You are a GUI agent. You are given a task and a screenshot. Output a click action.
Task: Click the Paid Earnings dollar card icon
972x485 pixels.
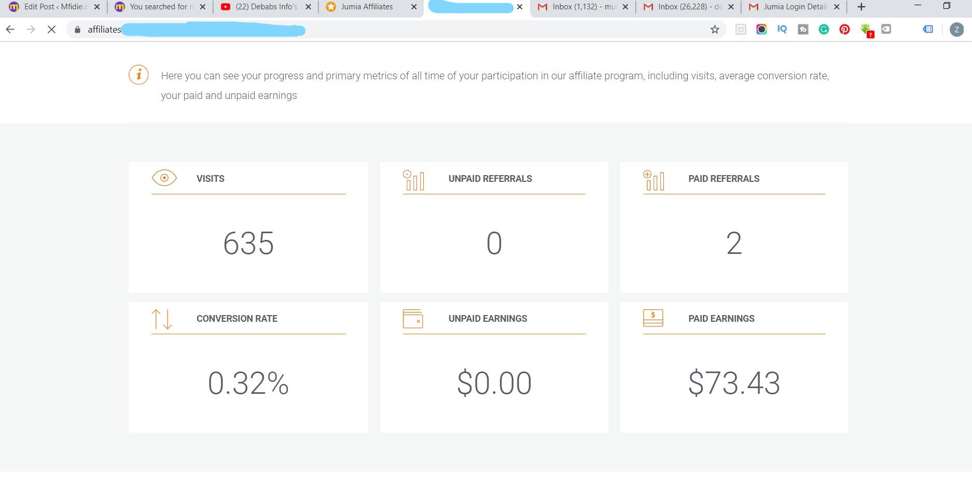click(x=652, y=318)
